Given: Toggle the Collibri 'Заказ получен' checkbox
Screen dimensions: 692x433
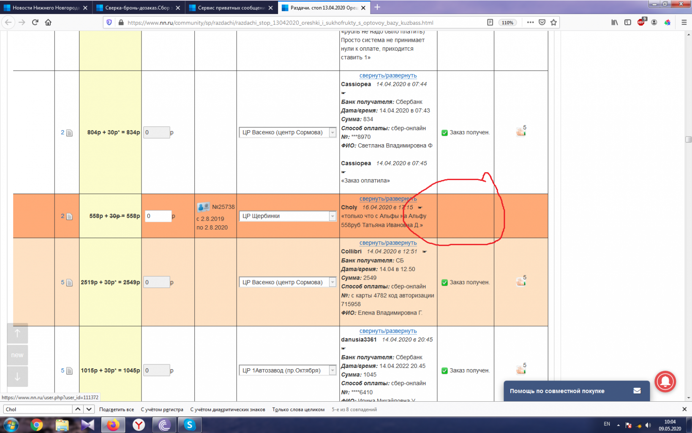Looking at the screenshot, I should tap(444, 282).
